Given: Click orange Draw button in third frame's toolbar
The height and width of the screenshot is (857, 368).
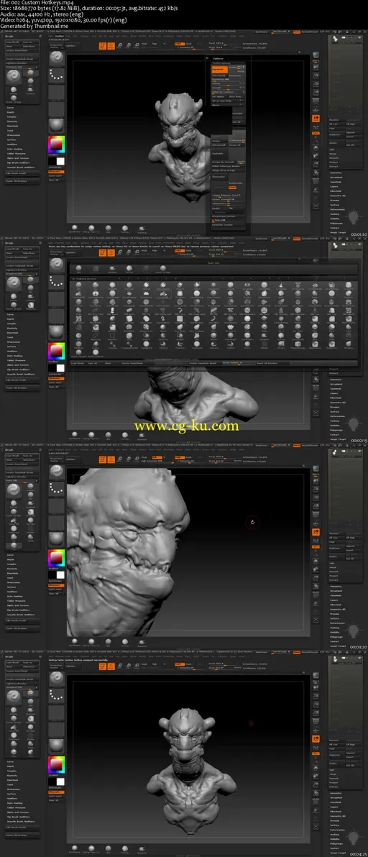Looking at the screenshot, I should click(x=111, y=460).
